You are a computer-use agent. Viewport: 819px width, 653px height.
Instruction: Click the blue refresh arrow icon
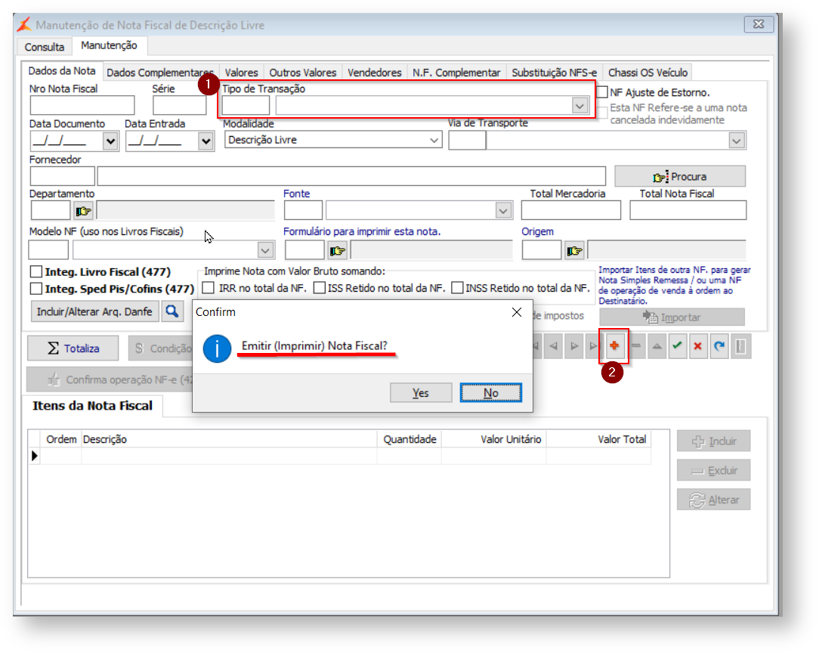pyautogui.click(x=719, y=346)
